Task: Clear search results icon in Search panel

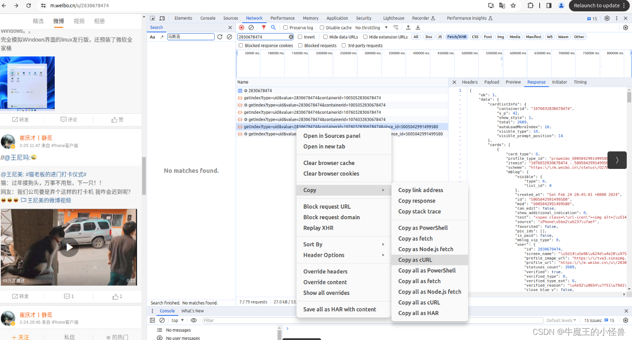Action: coord(229,37)
